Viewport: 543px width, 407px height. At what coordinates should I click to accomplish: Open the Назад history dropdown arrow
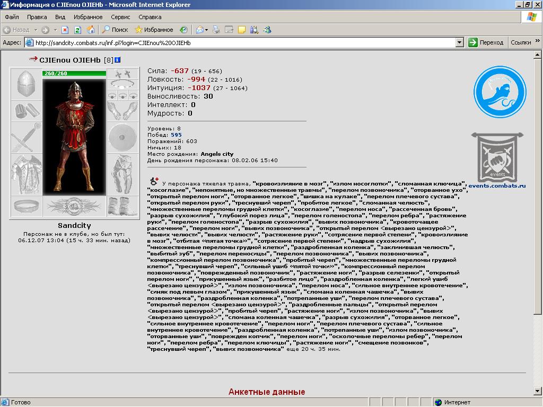click(36, 30)
